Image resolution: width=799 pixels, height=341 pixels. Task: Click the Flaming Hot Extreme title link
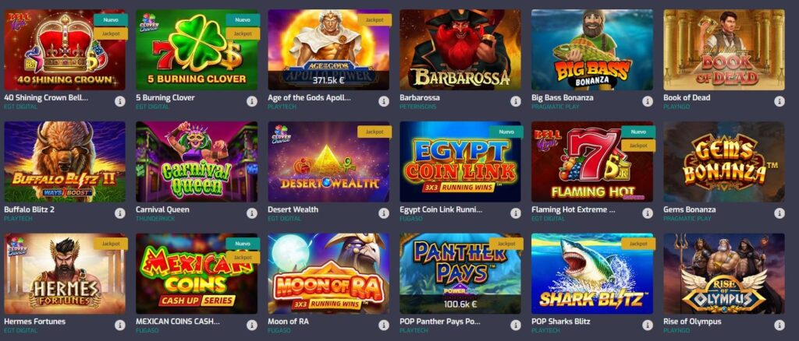pyautogui.click(x=574, y=209)
